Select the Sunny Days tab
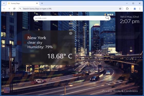 coord(23,3)
